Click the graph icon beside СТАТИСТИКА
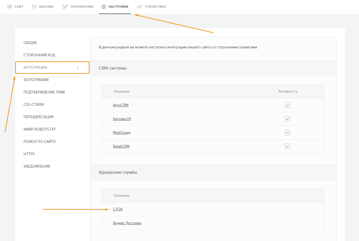Screen dimensions: 359x241 (139, 7)
